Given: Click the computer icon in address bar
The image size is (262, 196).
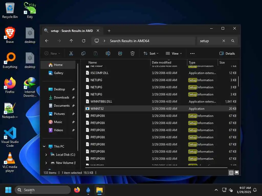Looking at the screenshot, I should pos(96,41).
